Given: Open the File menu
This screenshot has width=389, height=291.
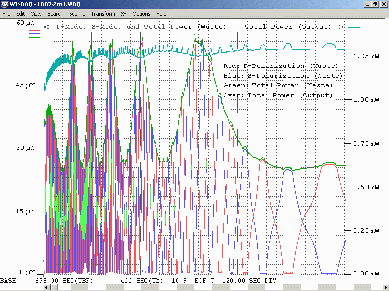Looking at the screenshot, I should point(6,14).
